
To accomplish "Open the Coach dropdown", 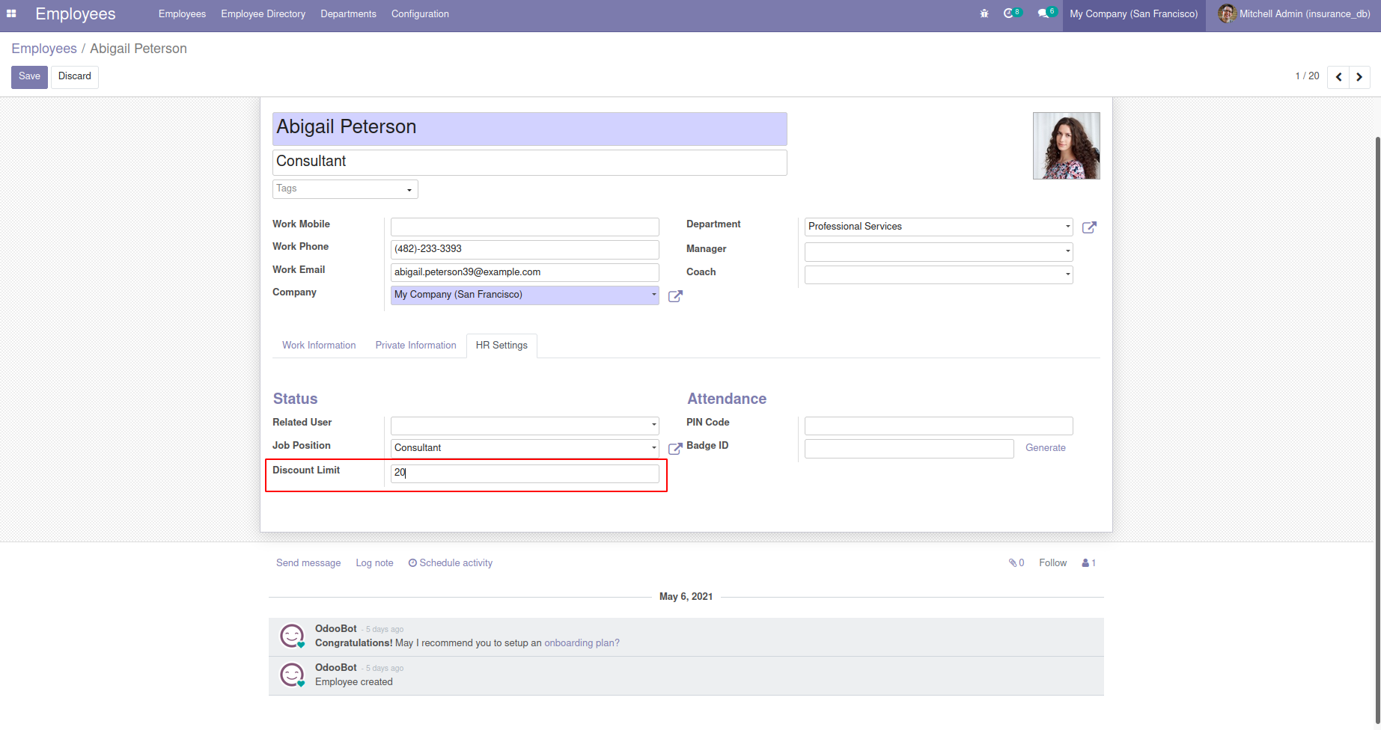I will click(x=938, y=274).
